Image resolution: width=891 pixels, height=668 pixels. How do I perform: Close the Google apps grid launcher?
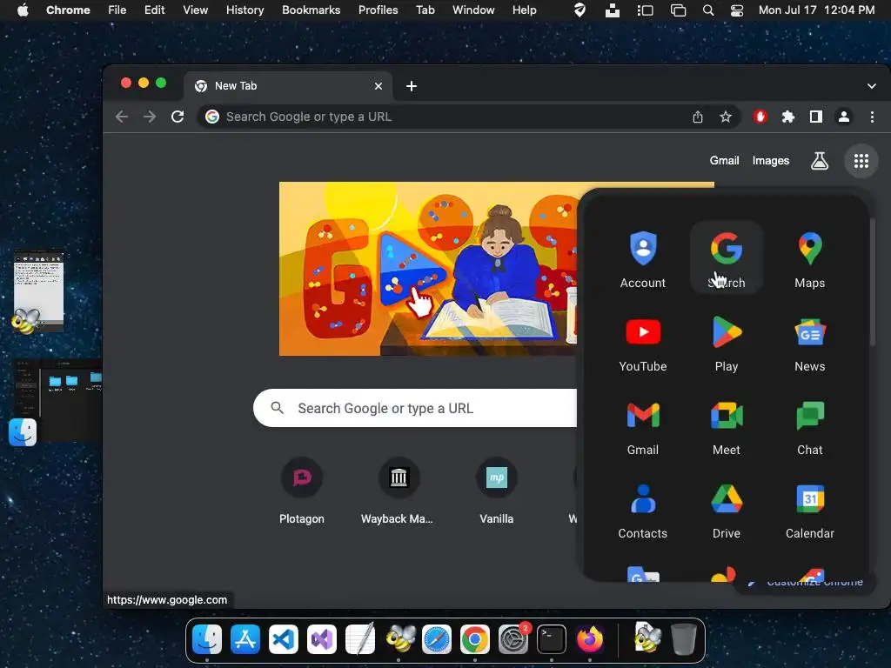[x=861, y=161]
